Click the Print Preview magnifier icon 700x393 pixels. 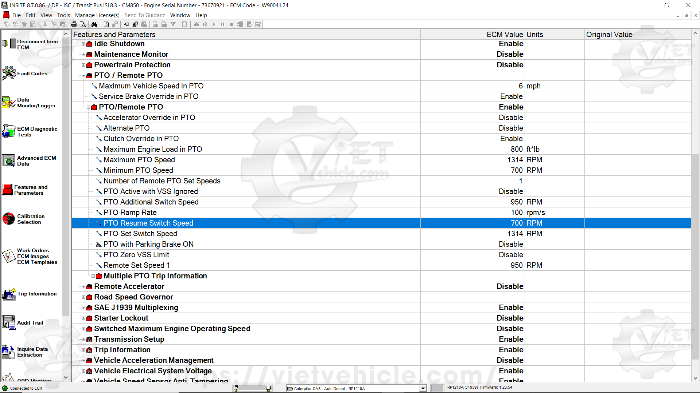click(83, 24)
